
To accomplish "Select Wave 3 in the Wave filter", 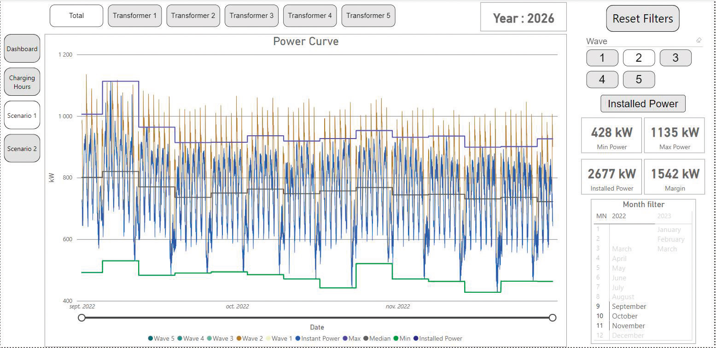I will coord(675,58).
